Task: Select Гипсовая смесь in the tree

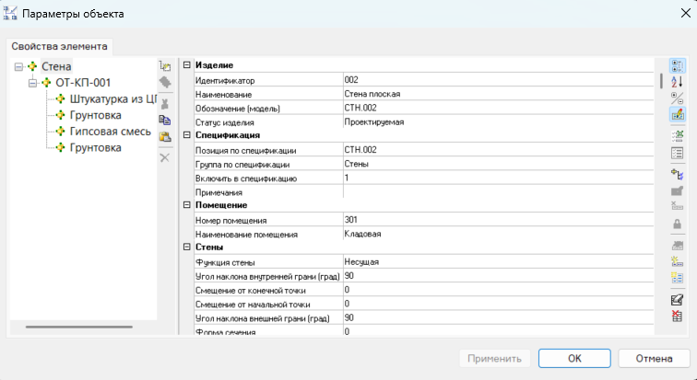Action: click(110, 132)
